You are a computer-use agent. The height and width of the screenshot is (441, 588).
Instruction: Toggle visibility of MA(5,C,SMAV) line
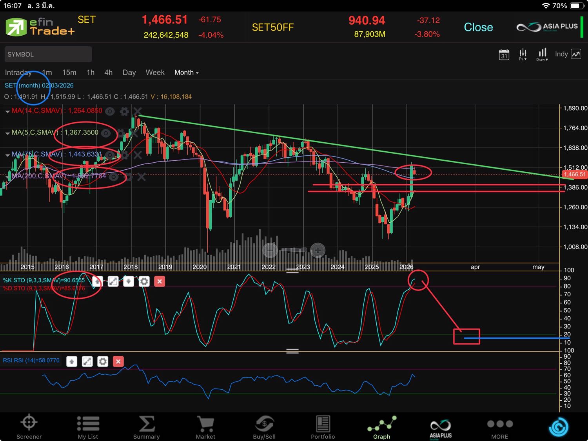(106, 133)
